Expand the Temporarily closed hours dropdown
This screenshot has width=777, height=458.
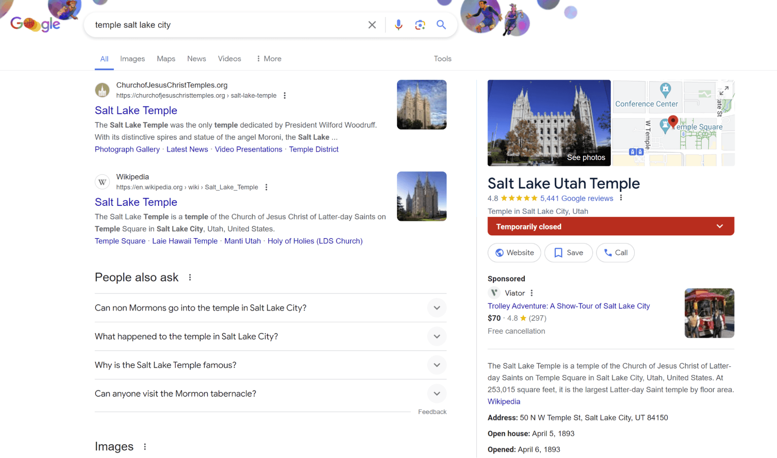(x=719, y=226)
